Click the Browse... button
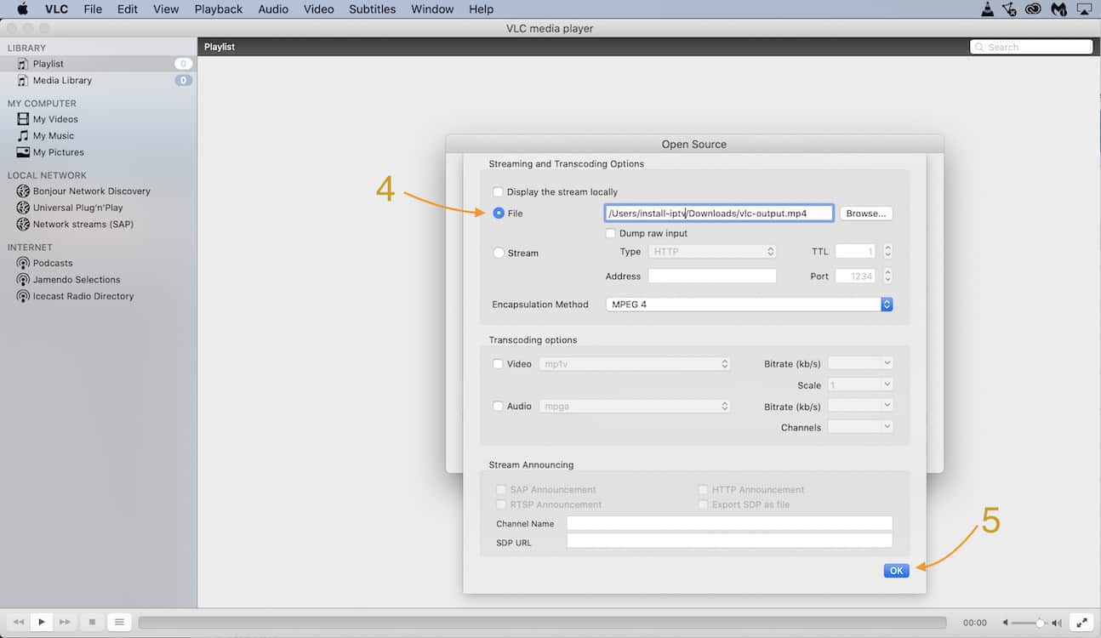Image resolution: width=1101 pixels, height=638 pixels. click(x=866, y=214)
